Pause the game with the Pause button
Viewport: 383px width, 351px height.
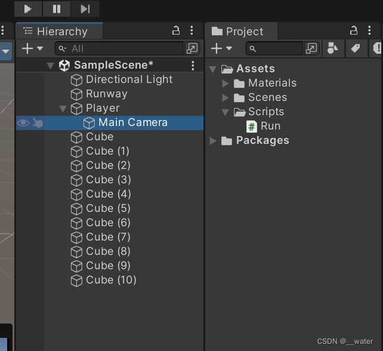pos(57,9)
